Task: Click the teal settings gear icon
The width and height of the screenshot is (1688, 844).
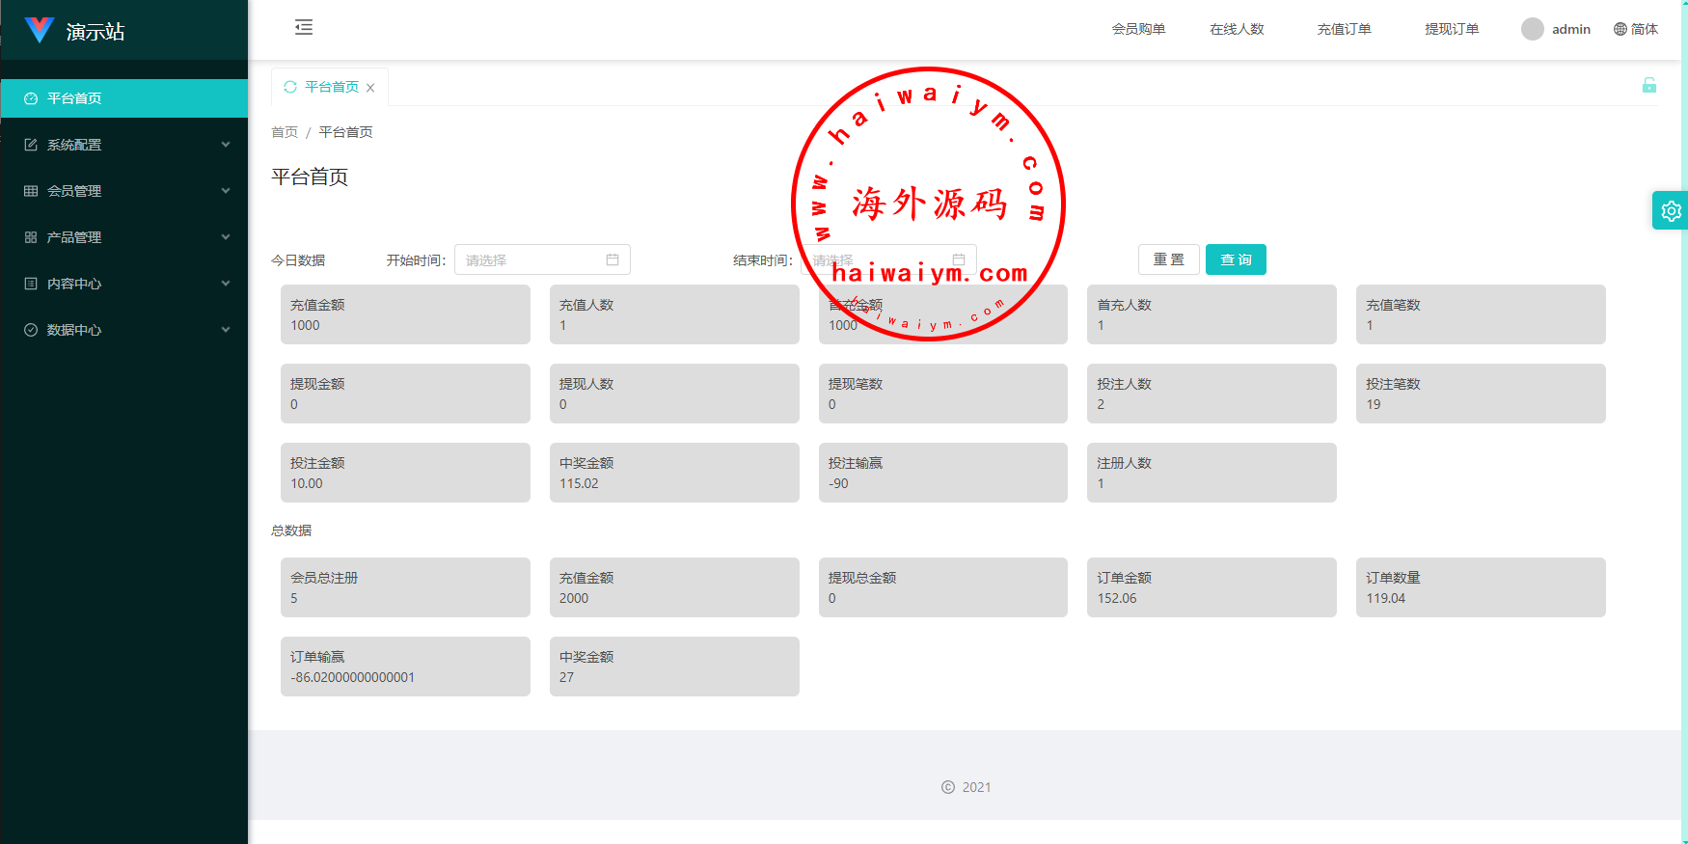Action: (1671, 210)
